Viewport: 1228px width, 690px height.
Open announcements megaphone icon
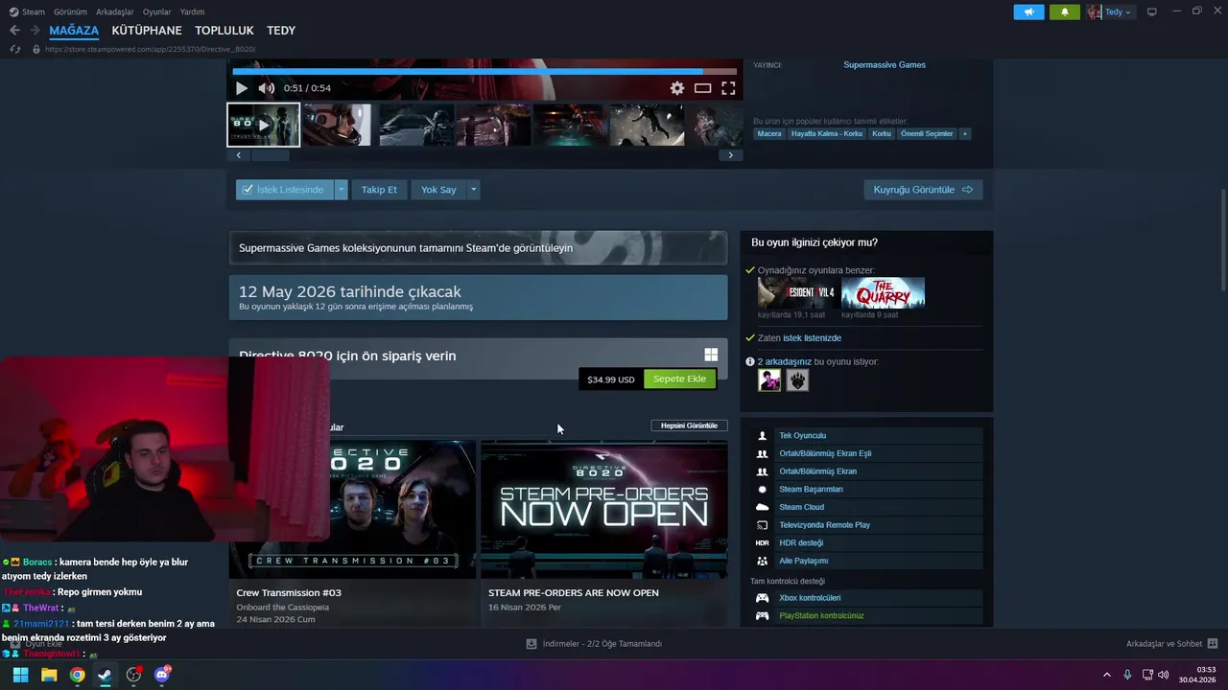[x=1028, y=11]
